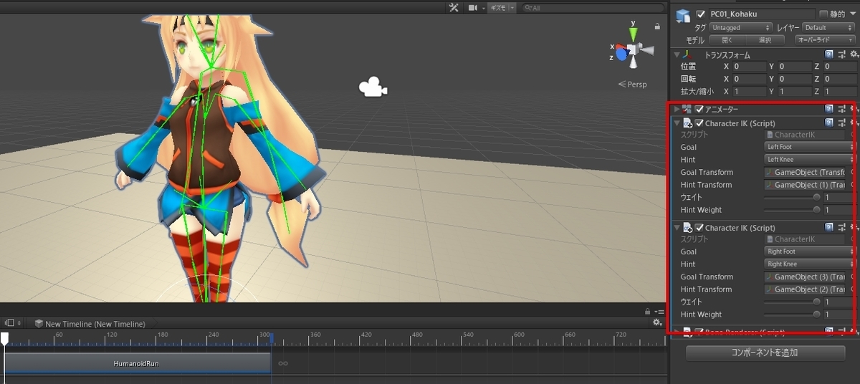Open Hint dropdown showing Right Knee
This screenshot has height=384, width=860.
click(810, 264)
